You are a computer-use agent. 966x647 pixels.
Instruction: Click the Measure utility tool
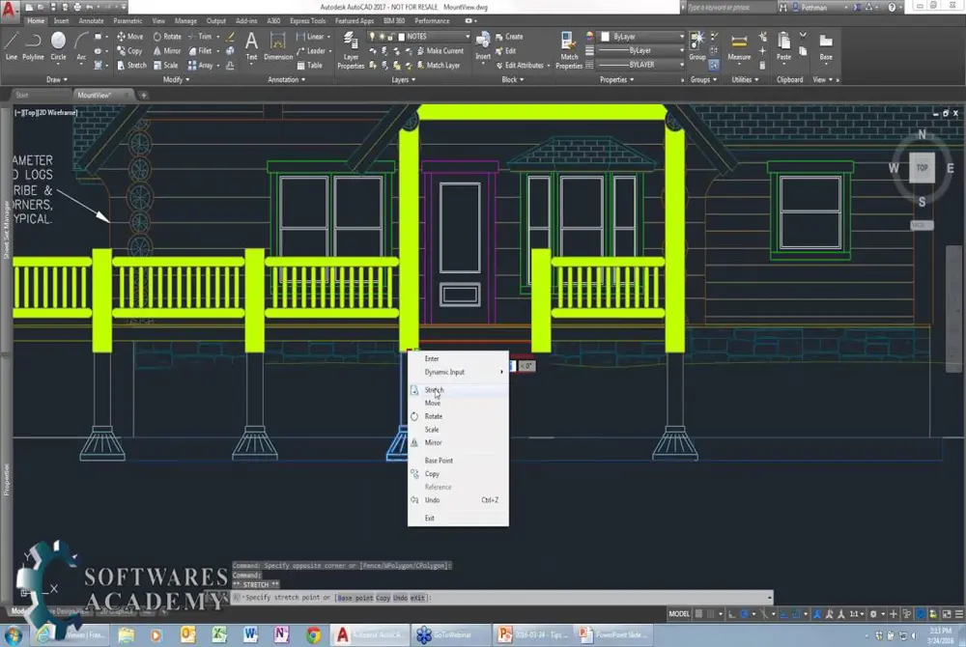pos(739,46)
